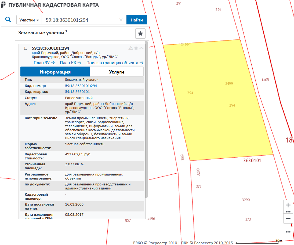Viewport: 294px width, 245px height.
Task: Open the План КК link
Action: (71, 63)
